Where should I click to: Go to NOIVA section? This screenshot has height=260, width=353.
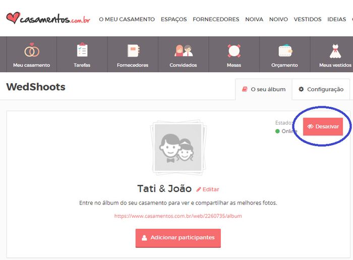click(x=254, y=19)
